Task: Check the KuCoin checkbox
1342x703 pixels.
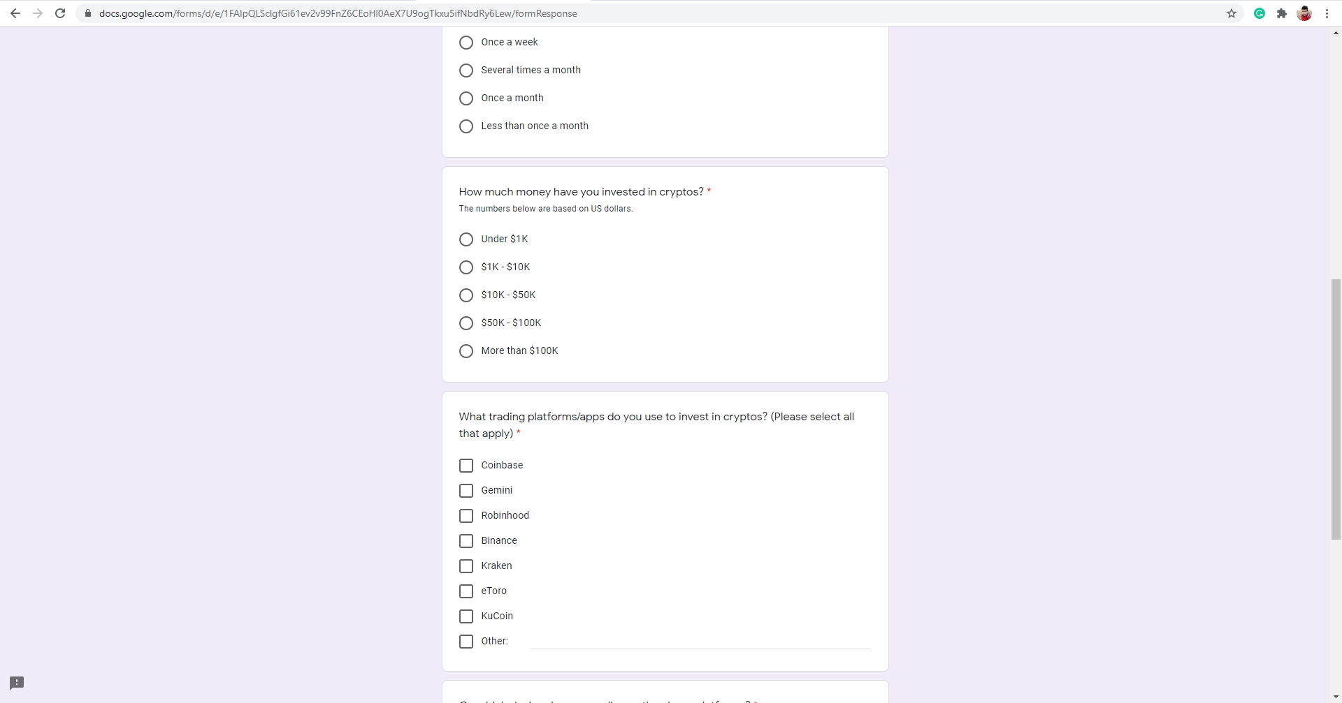Action: [466, 616]
